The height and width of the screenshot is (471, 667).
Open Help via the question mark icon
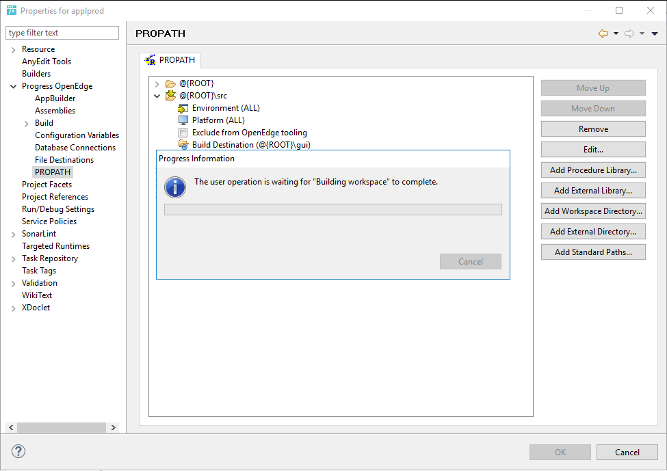[x=18, y=451]
